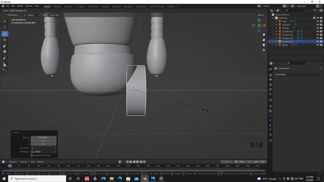Open the World properties tab
The image size is (324, 182).
[x=270, y=94]
